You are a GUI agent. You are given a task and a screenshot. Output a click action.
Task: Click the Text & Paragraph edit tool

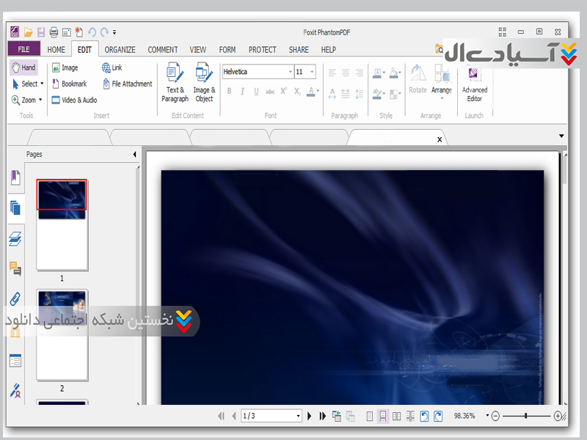175,82
